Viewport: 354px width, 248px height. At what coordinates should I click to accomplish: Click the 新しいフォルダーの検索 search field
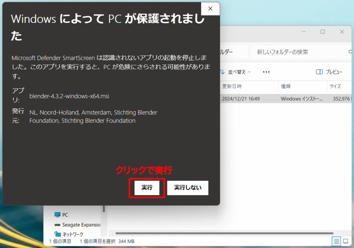(301, 52)
